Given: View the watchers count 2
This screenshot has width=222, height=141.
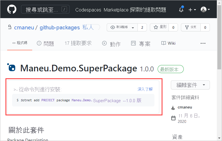Looking at the screenshot, I should click(142, 27).
